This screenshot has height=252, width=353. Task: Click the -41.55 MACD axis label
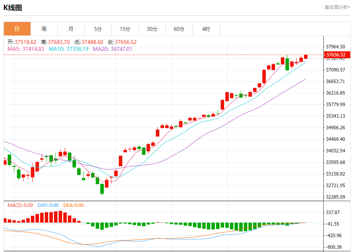coord(332,224)
